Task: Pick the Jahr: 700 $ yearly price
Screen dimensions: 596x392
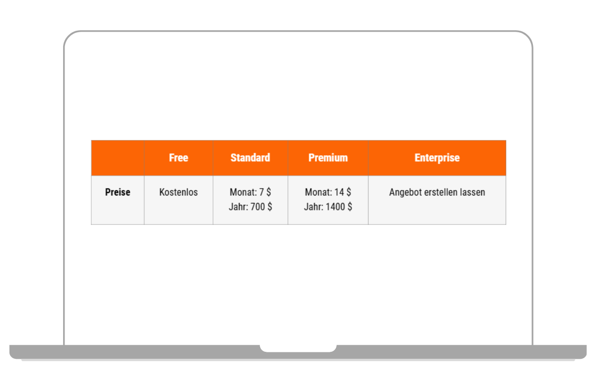Action: [x=250, y=207]
